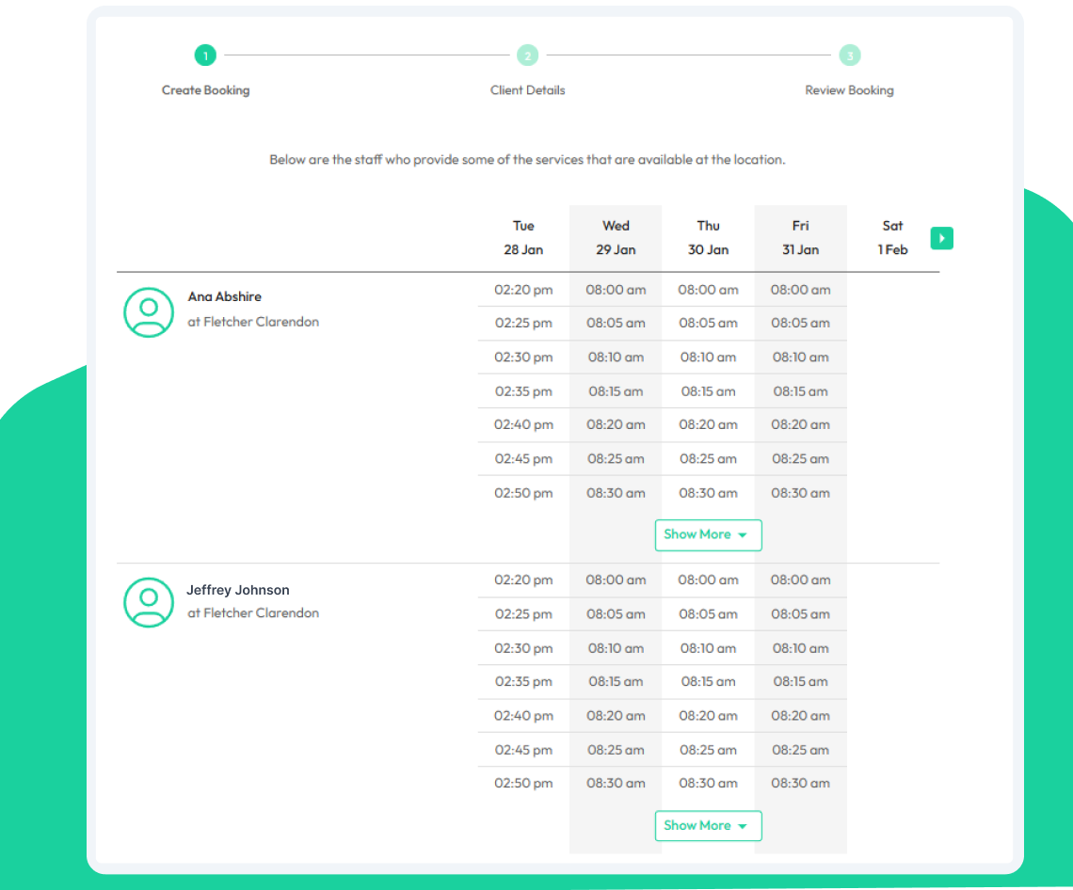Book Ana Abshire Tuesday 02:20 pm
Image resolution: width=1073 pixels, height=890 pixels.
click(523, 290)
